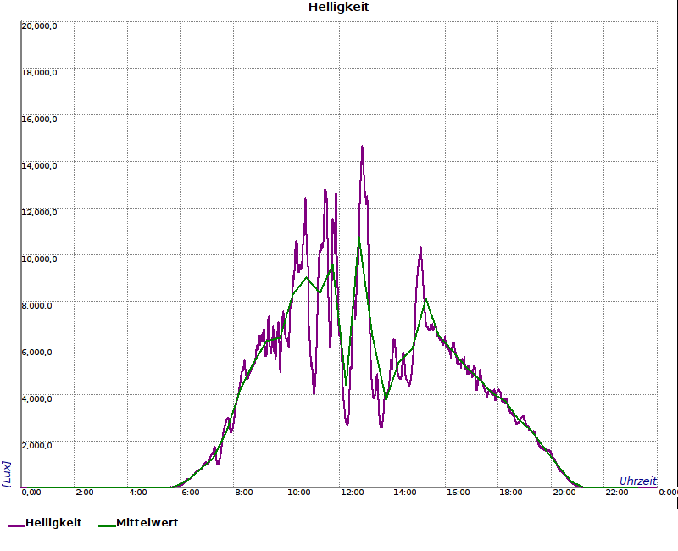The image size is (678, 551).
Task: Click the [Lux] y-axis label
Action: click(7, 474)
